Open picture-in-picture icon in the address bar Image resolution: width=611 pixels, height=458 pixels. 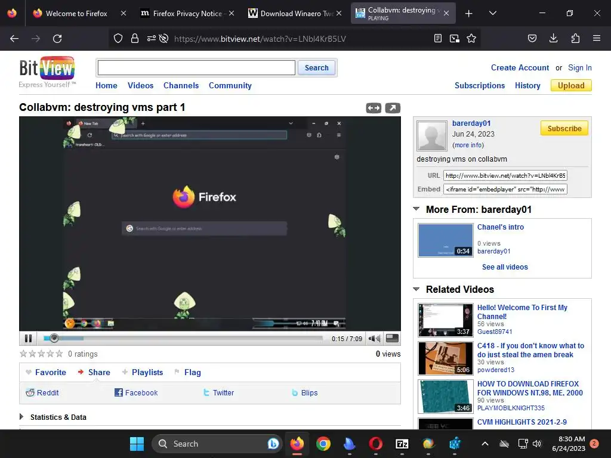(454, 38)
